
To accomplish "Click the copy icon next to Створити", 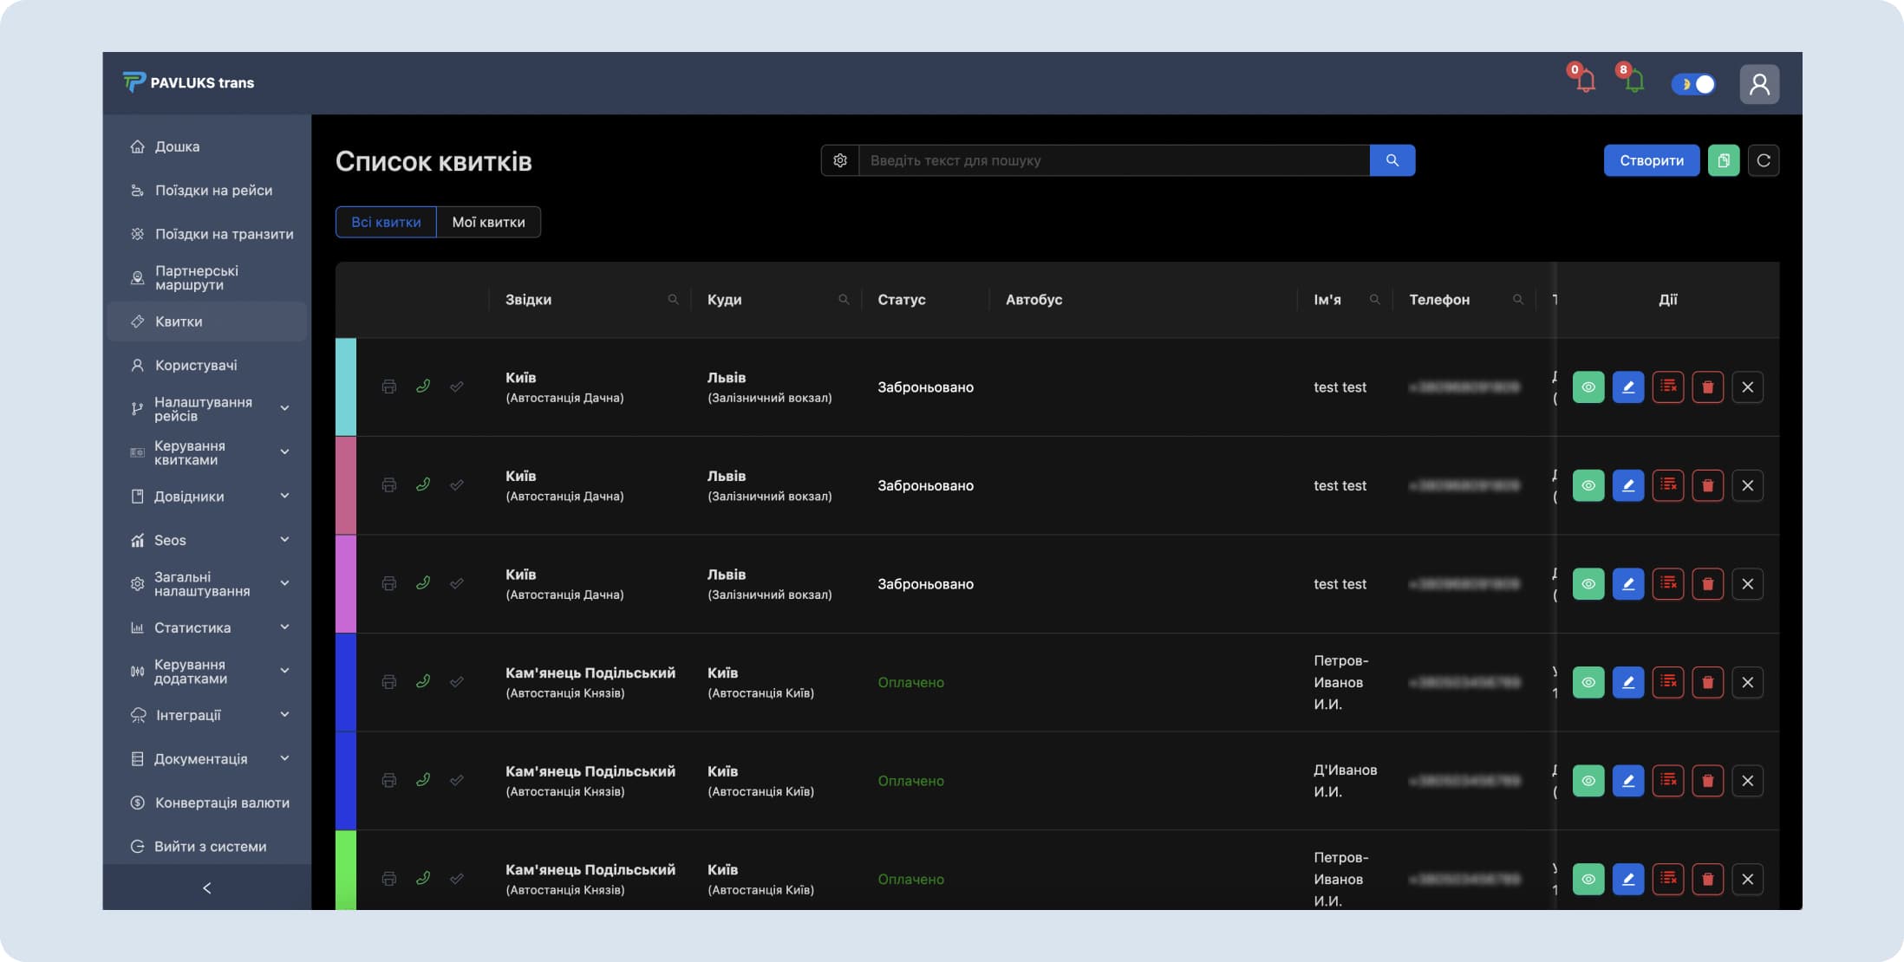I will 1723,160.
